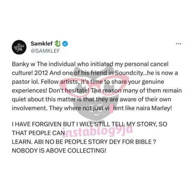
Task: Click the word "Soundcity" in the tweet
Action: (x=129, y=73)
